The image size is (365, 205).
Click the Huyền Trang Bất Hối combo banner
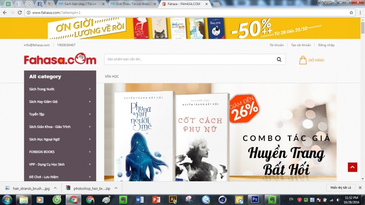coord(220,132)
